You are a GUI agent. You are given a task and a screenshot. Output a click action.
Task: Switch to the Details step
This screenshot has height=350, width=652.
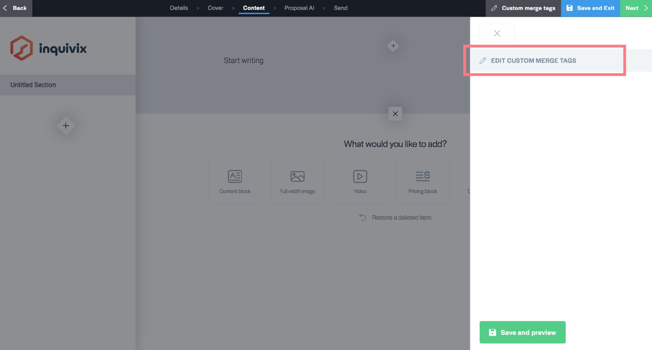point(179,8)
